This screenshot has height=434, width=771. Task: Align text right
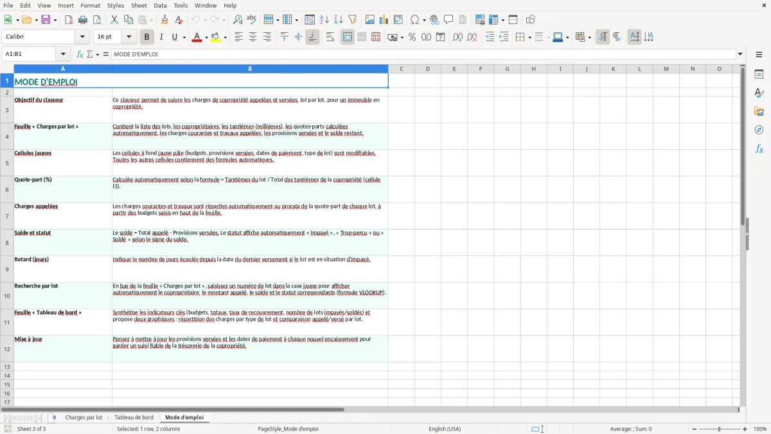click(x=267, y=37)
